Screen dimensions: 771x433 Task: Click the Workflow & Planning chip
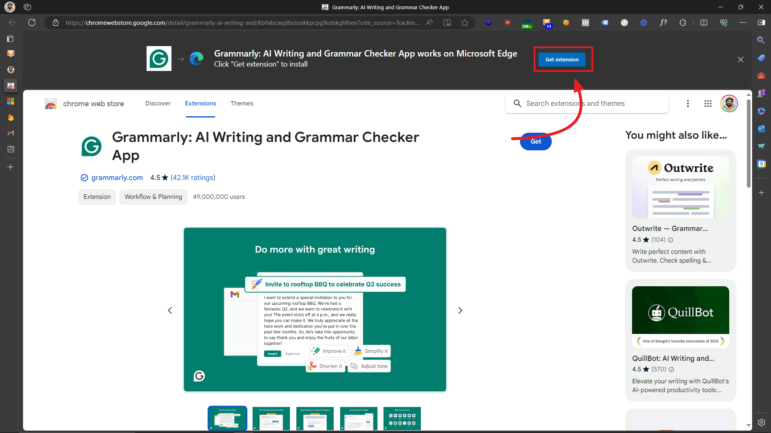point(153,197)
